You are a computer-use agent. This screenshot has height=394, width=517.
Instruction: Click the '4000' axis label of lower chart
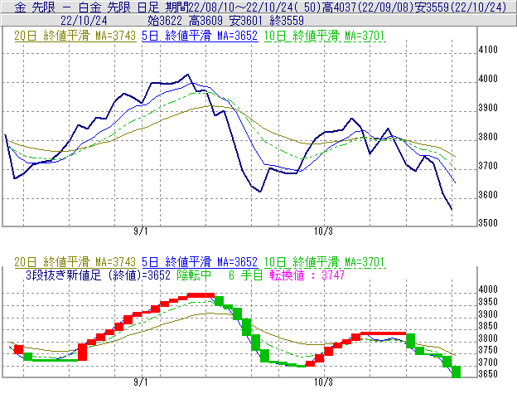point(488,289)
